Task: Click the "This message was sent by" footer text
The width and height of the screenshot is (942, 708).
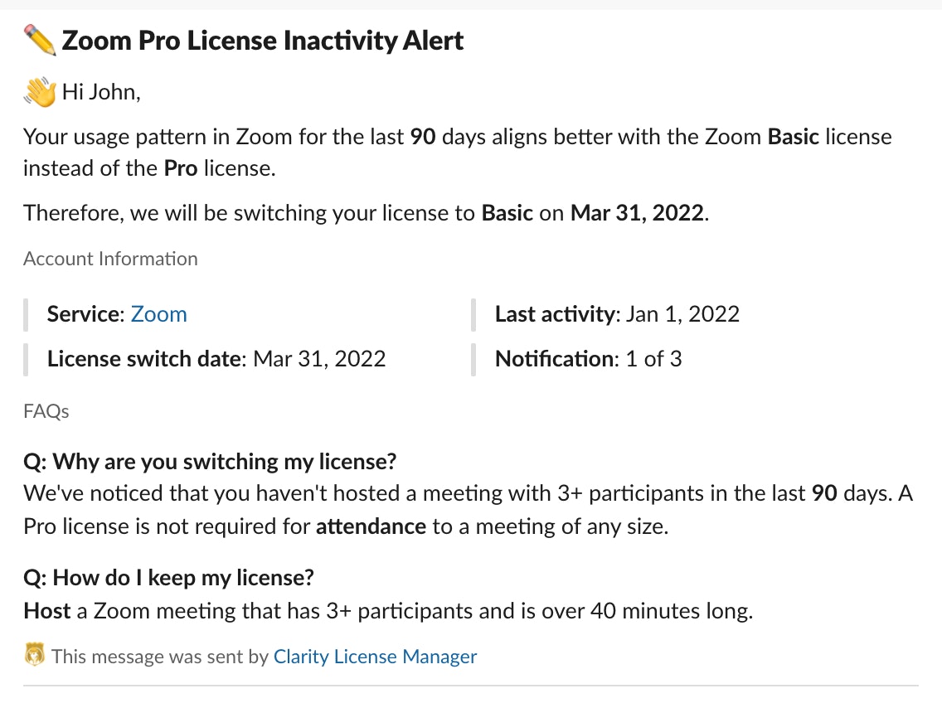Action: [x=159, y=657]
